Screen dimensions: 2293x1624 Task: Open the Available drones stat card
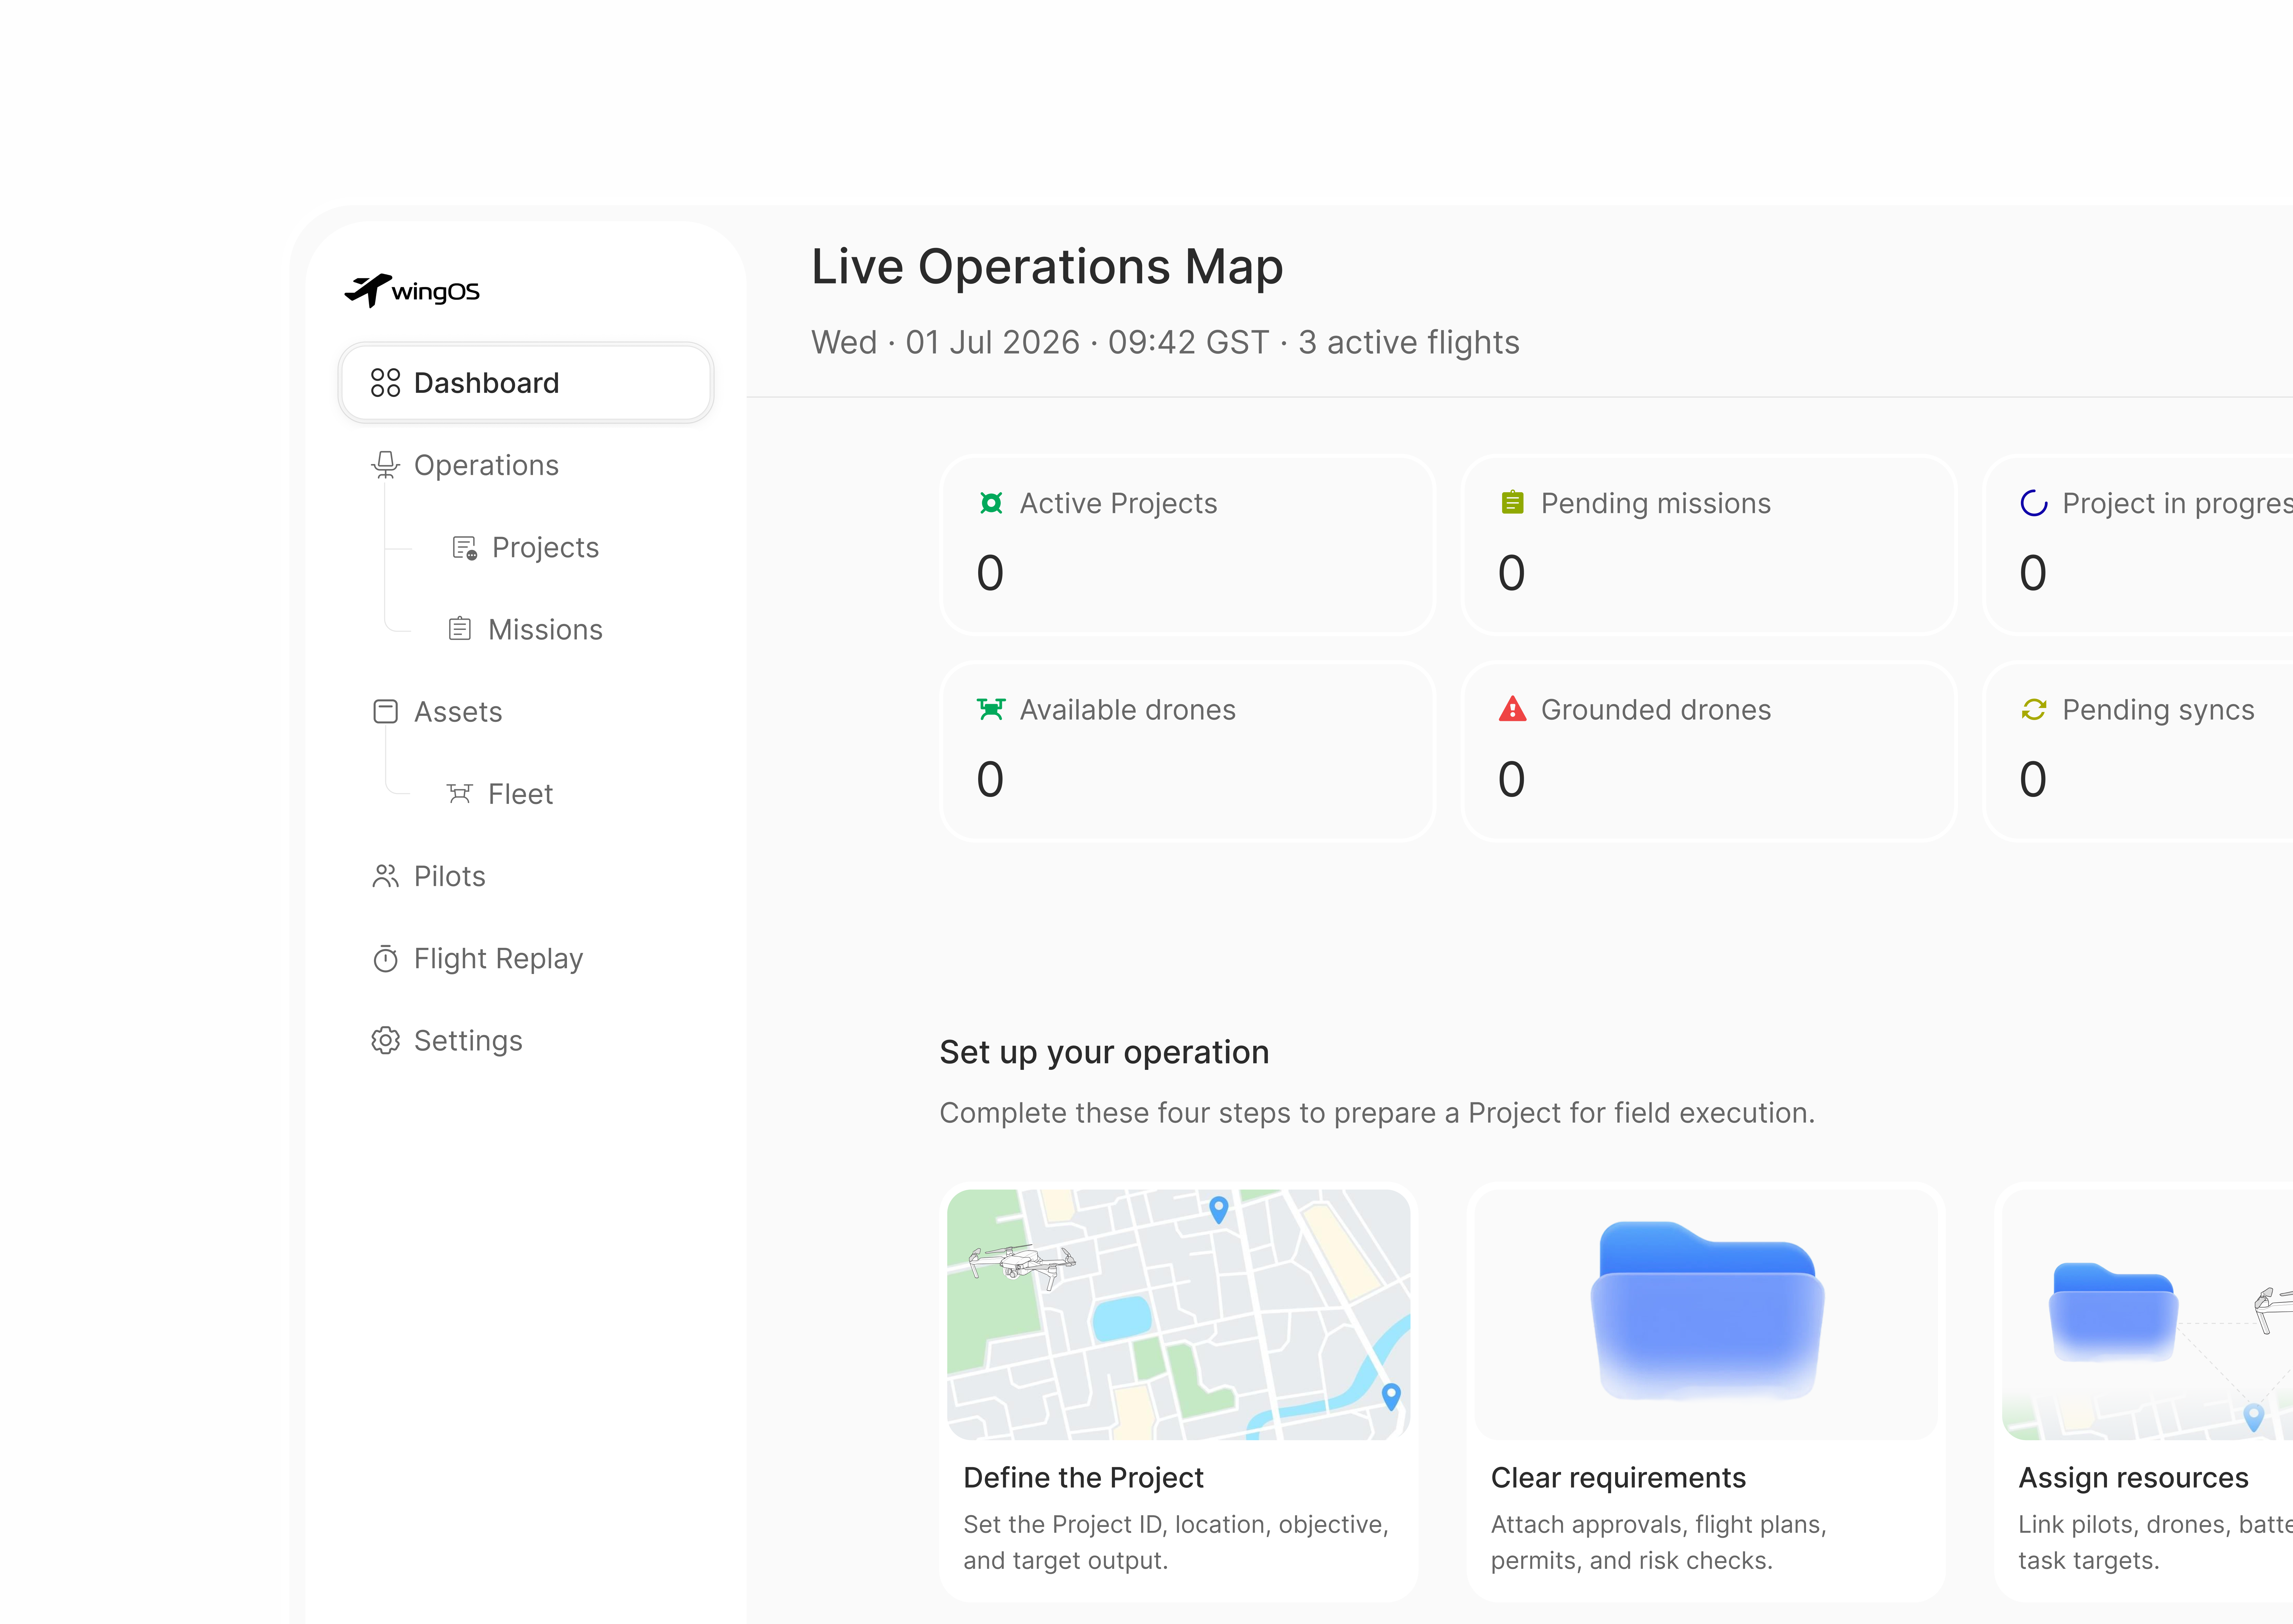[x=1188, y=751]
